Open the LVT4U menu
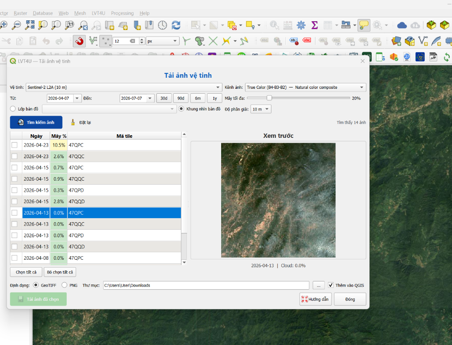This screenshot has height=345, width=452. coord(98,13)
